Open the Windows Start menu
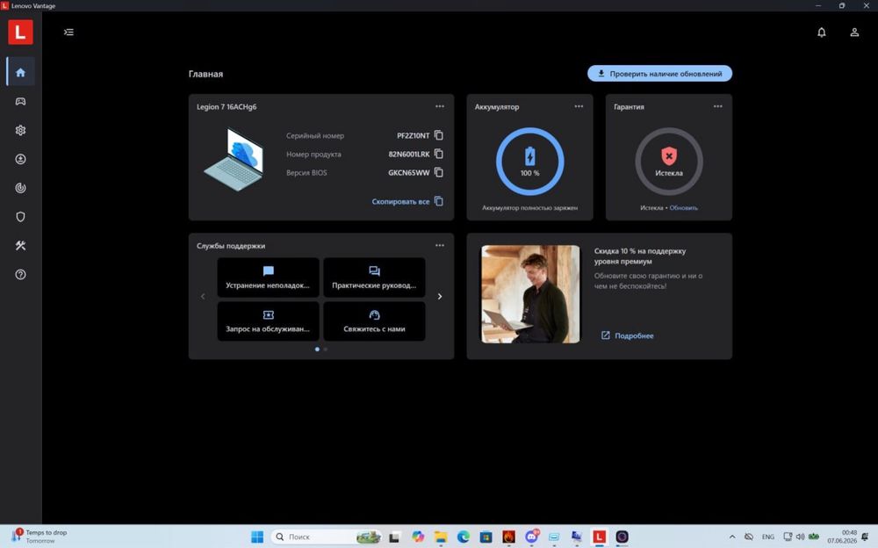This screenshot has height=548, width=878. tap(257, 537)
